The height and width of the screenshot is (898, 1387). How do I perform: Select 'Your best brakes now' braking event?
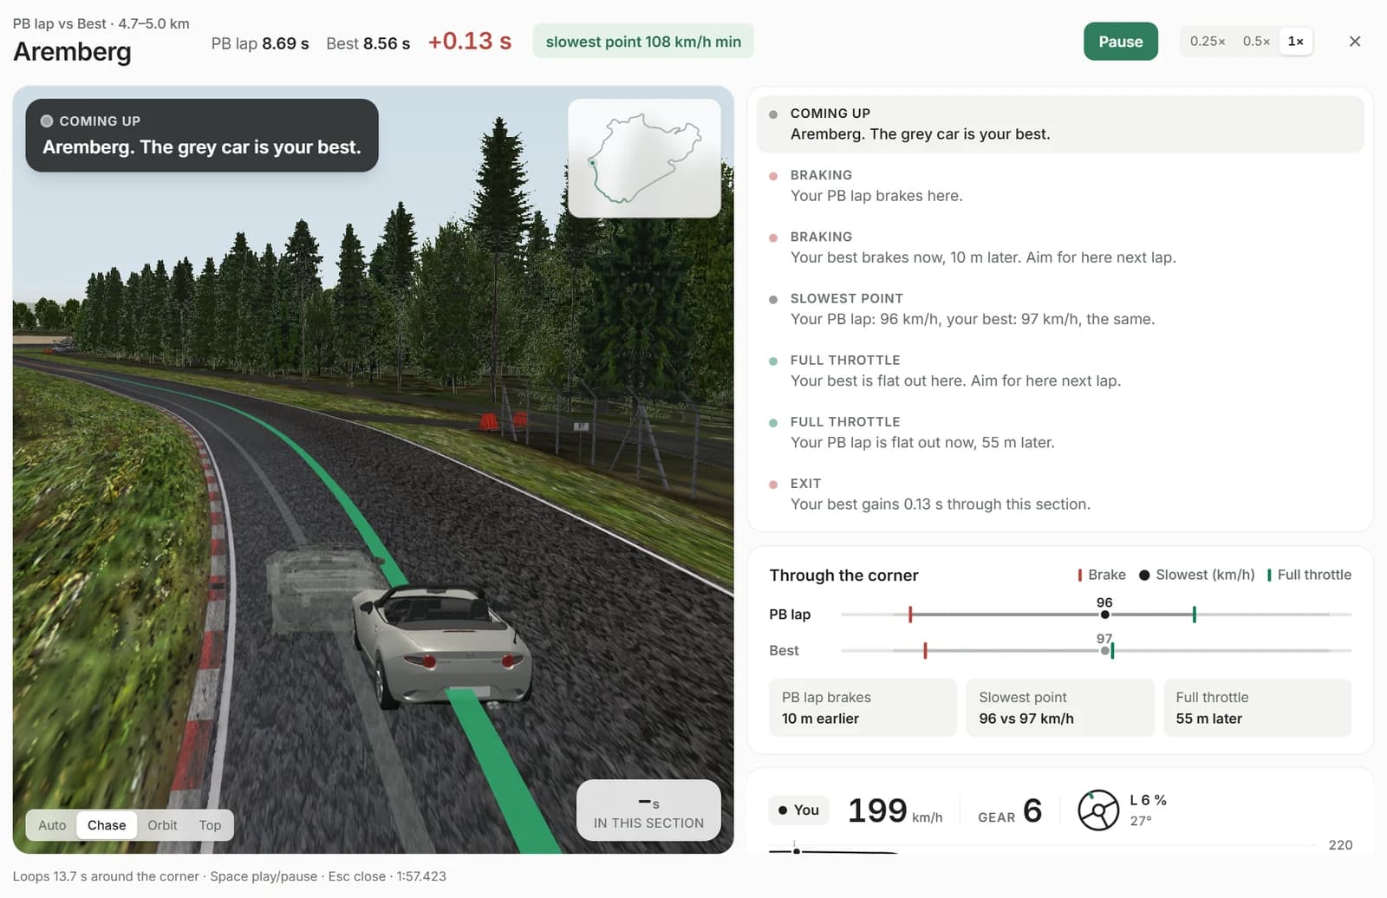pos(1060,247)
